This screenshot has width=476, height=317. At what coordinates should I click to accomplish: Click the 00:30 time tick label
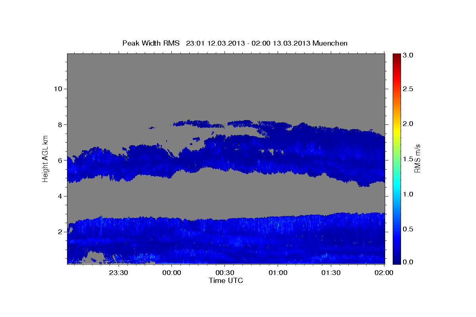[x=225, y=273]
